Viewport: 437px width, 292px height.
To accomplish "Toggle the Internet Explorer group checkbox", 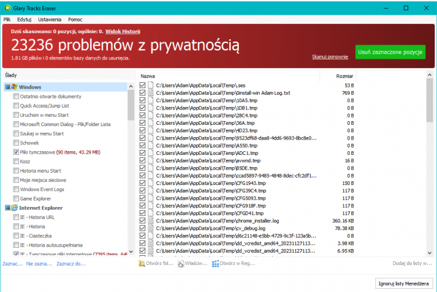I will (x=7, y=208).
